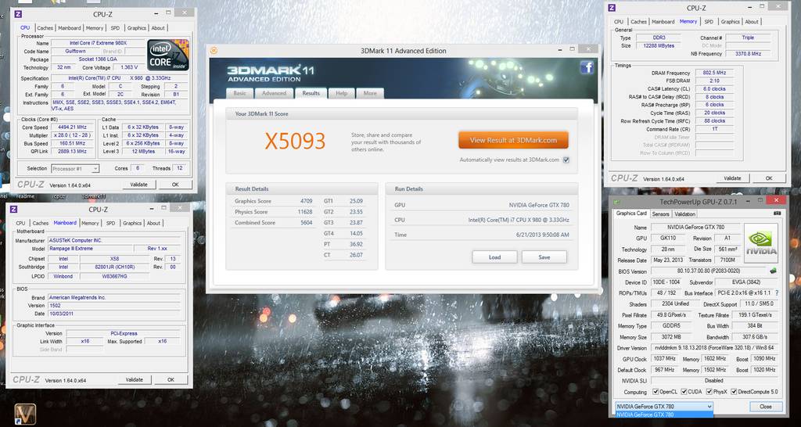Click the Graphics Score value 4709
This screenshot has height=427, width=801.
pos(307,201)
